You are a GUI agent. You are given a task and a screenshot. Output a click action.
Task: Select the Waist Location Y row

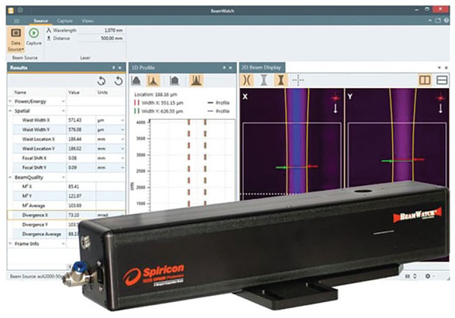click(69, 149)
